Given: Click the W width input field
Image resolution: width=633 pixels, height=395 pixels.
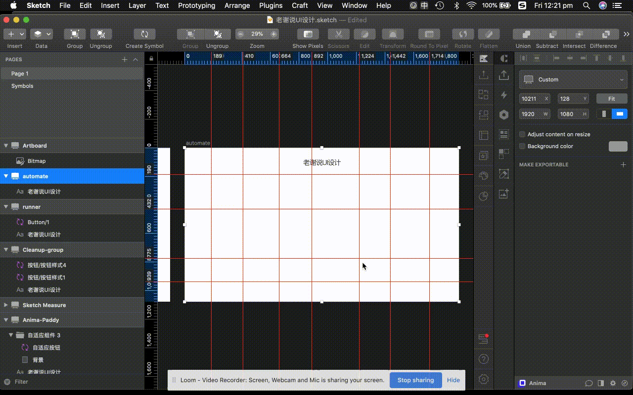Looking at the screenshot, I should coord(535,114).
